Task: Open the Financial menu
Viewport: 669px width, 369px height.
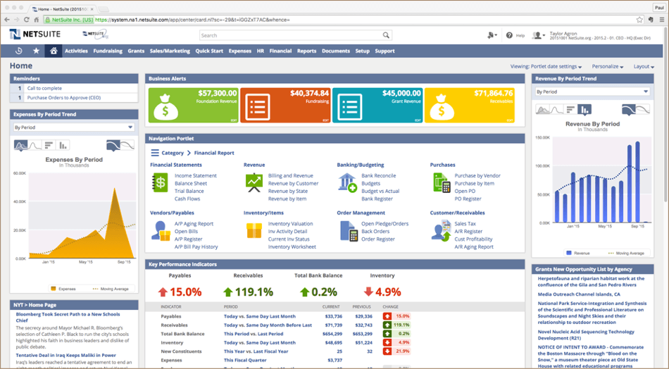Action: point(280,51)
